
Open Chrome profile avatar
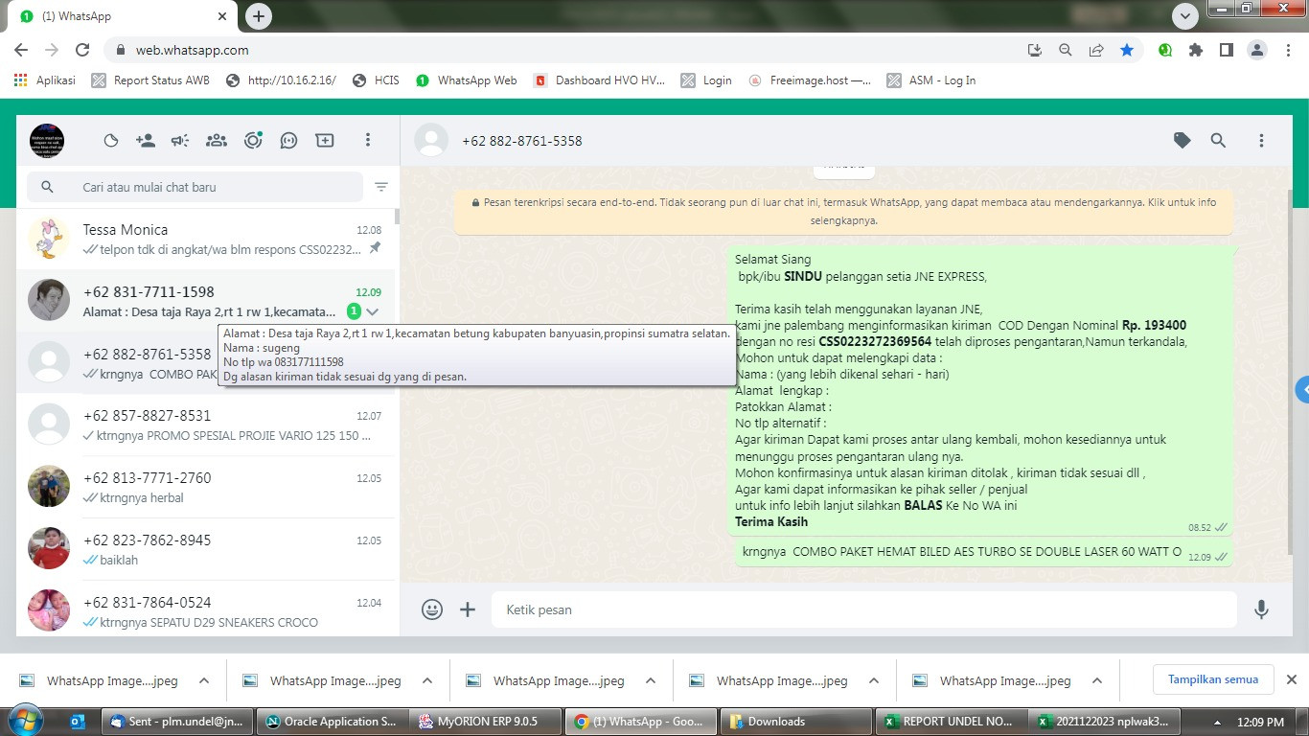[1257, 50]
